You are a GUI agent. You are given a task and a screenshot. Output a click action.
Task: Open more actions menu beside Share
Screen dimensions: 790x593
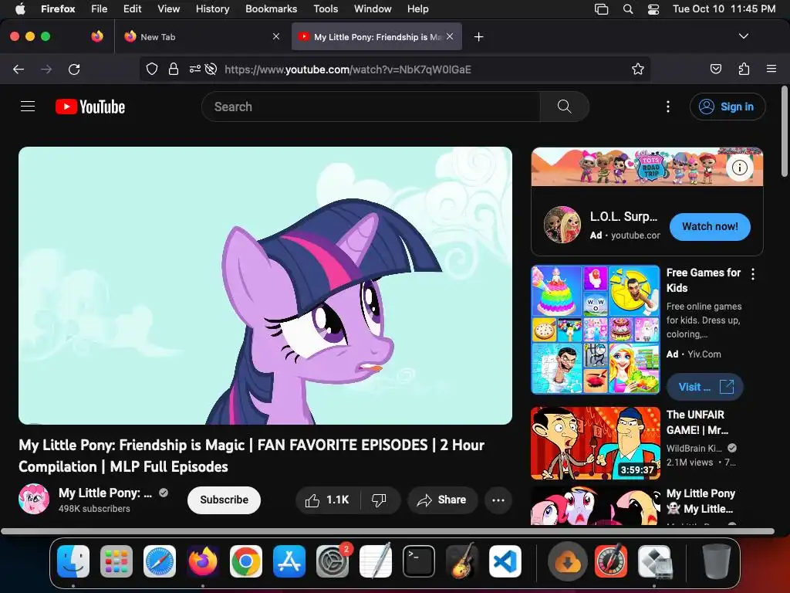tap(498, 500)
